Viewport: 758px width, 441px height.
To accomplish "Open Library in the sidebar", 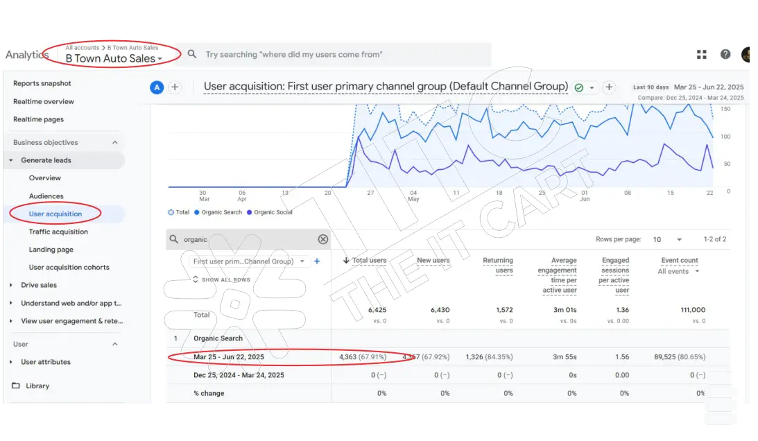I will (37, 386).
